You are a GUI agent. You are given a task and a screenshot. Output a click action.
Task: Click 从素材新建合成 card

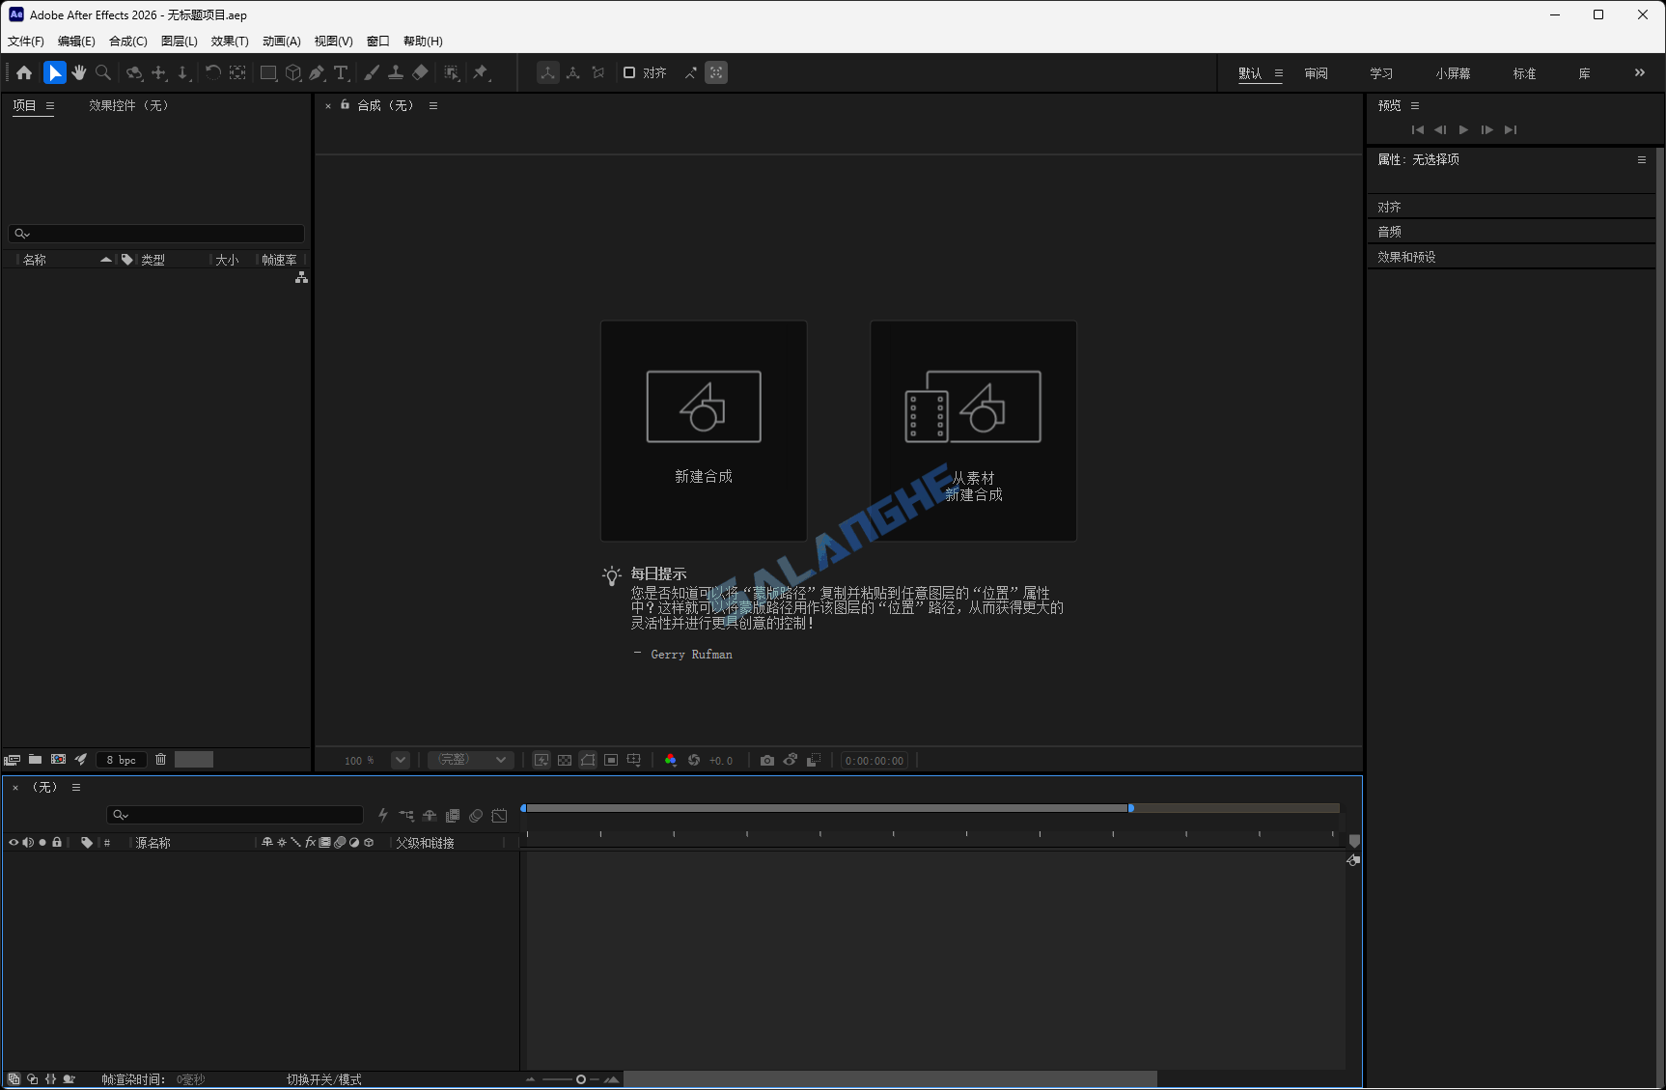click(973, 431)
